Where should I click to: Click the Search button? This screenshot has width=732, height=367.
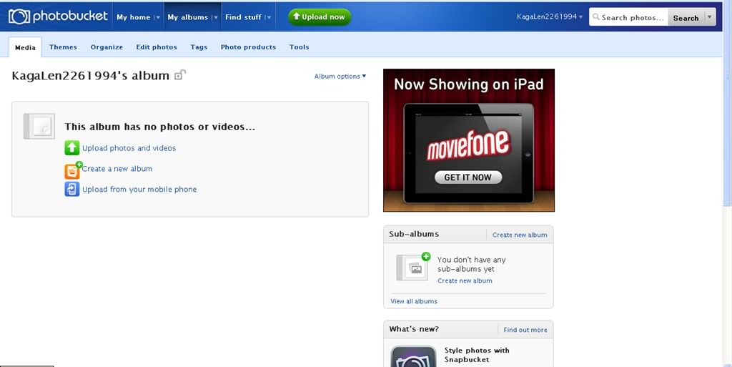[x=686, y=18]
